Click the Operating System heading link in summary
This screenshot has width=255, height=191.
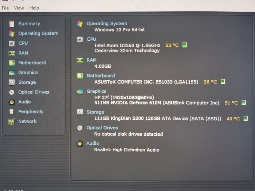(107, 24)
